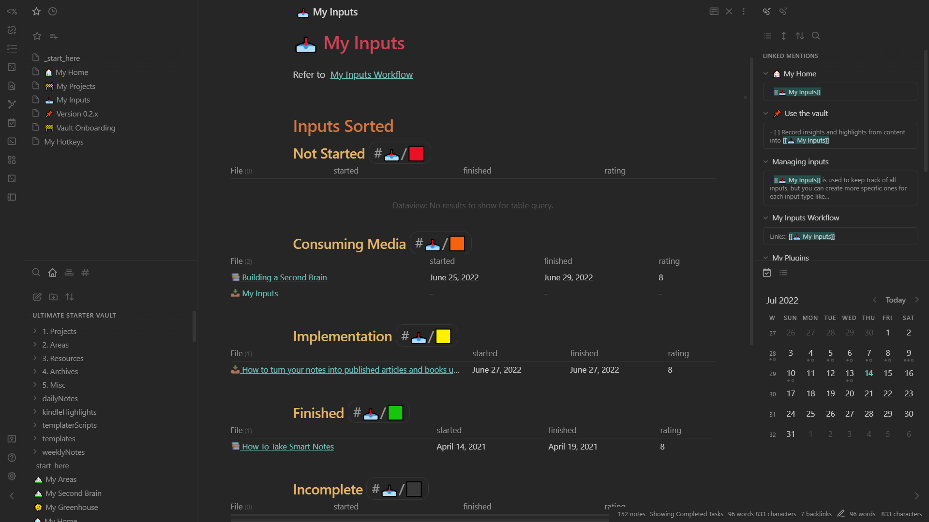
Task: Click the starred notes icon at top left
Action: (x=36, y=12)
